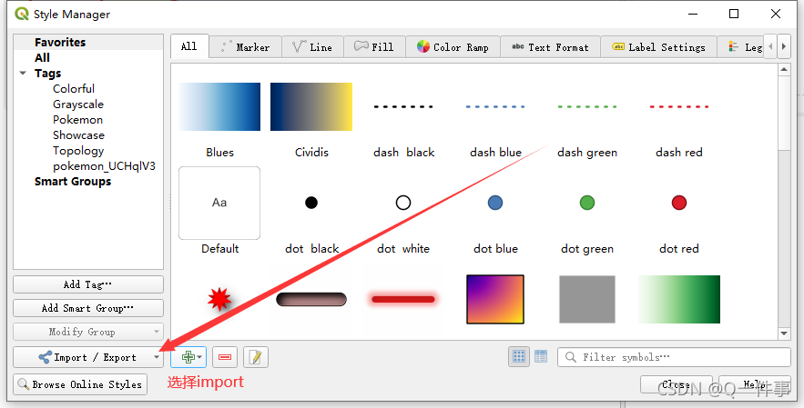Choose the dot blue marker symbol
Viewport: 804px width, 408px height.
click(495, 203)
